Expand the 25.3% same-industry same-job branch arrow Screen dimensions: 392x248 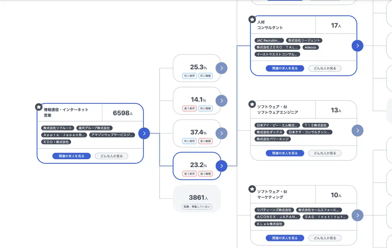coord(221,68)
